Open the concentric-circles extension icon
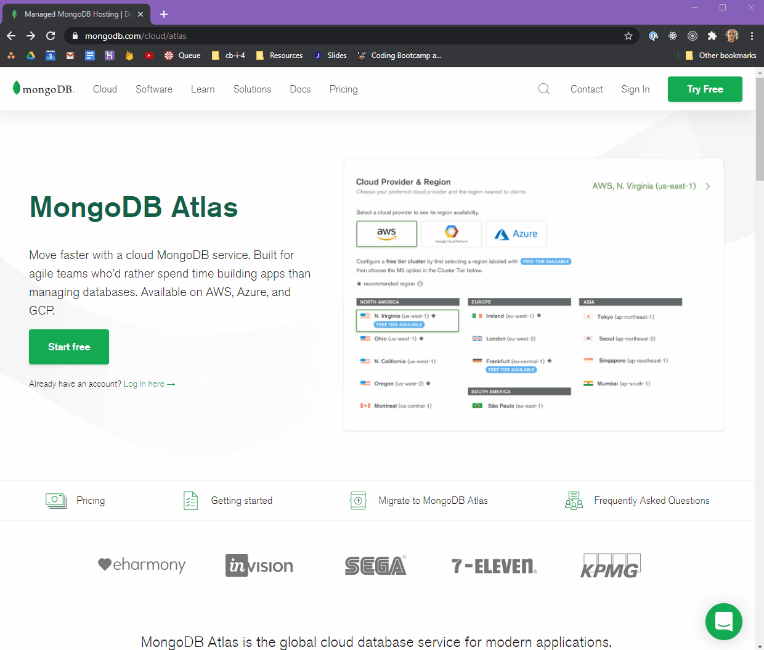 pos(693,36)
